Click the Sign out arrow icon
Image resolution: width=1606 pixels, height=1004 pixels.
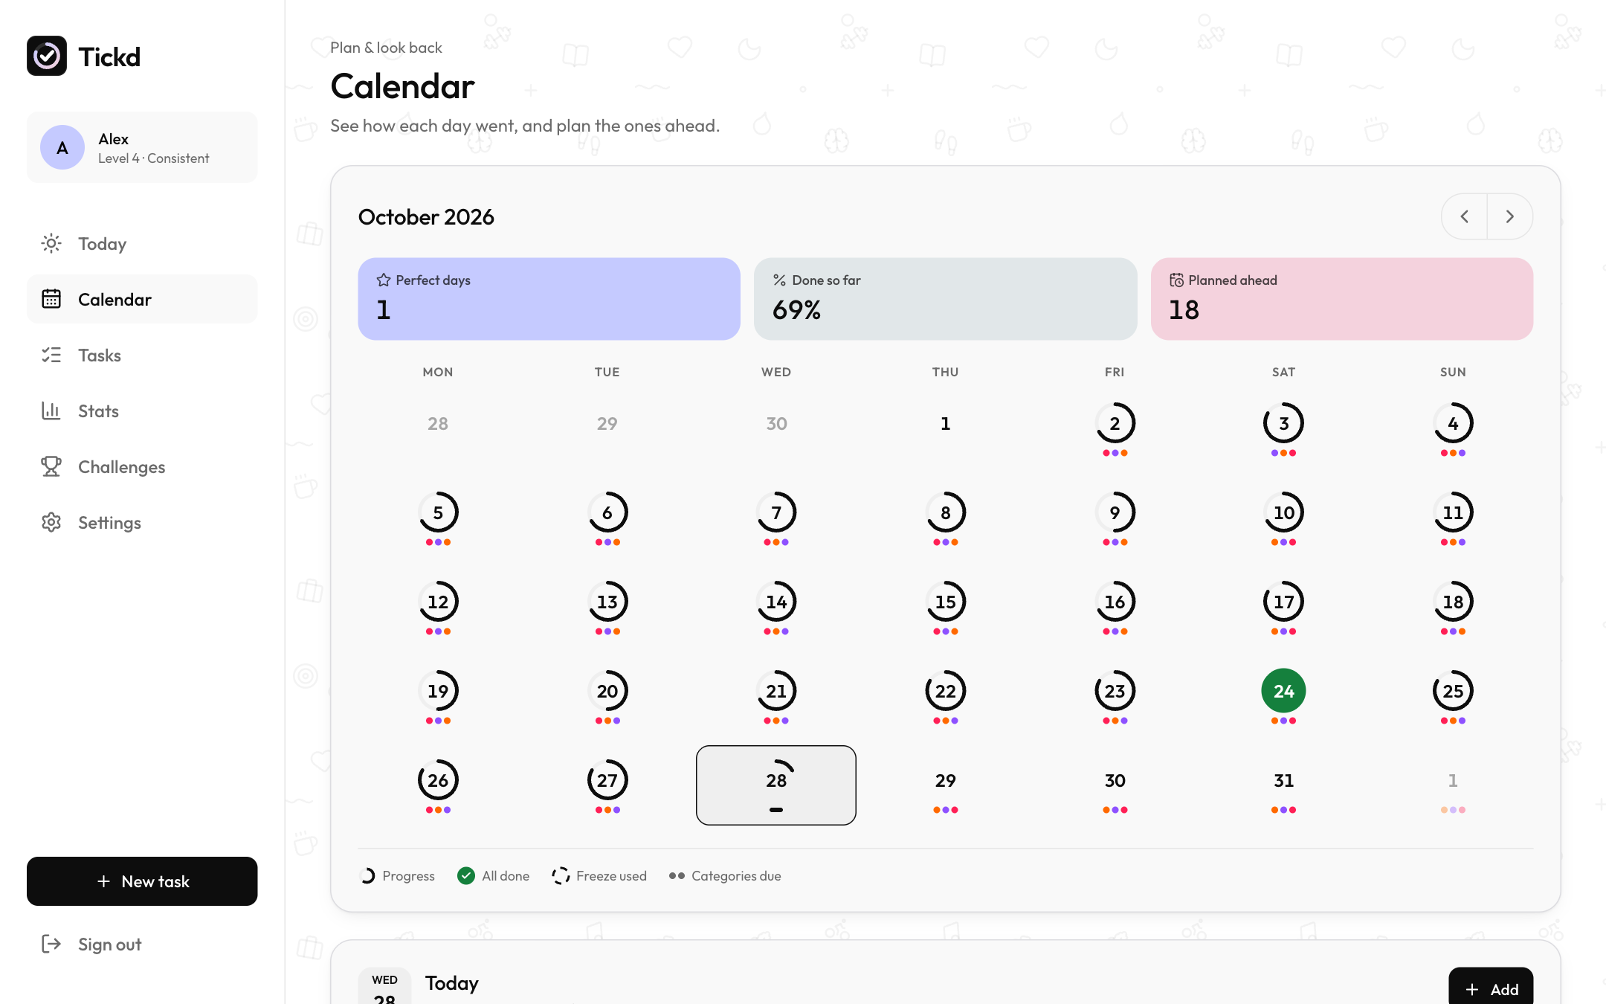click(51, 944)
